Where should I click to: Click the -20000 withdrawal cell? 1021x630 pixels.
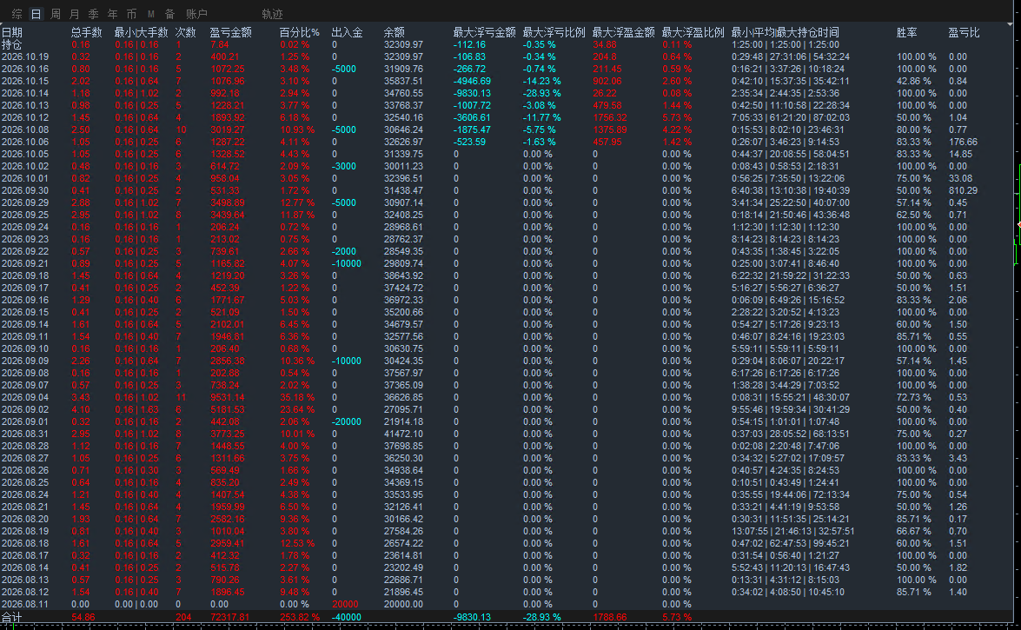pyautogui.click(x=347, y=421)
